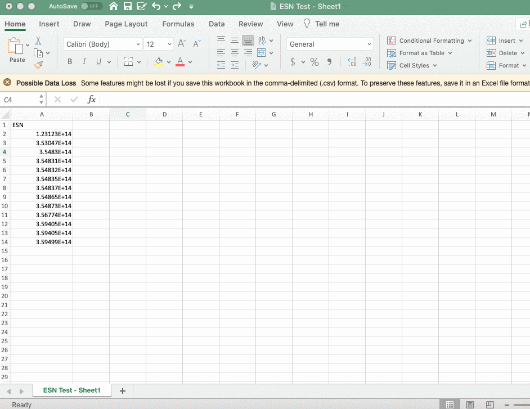
Task: Toggle Align Right
Action: coord(248,53)
